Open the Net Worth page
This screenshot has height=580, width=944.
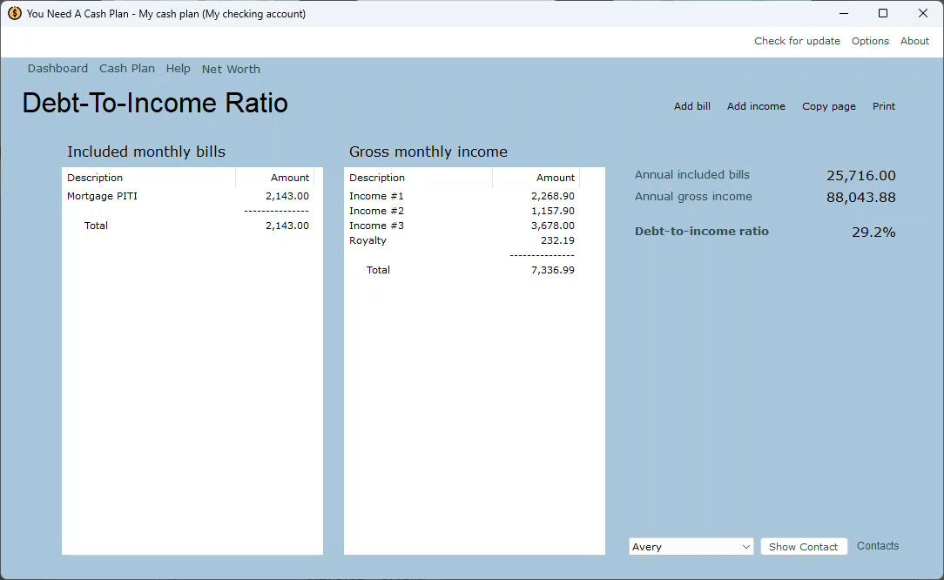click(x=231, y=68)
